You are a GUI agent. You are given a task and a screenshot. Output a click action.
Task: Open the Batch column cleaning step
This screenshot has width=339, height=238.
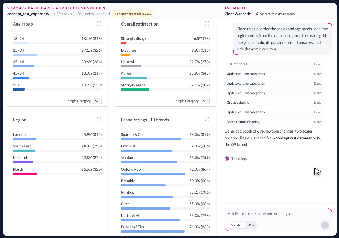coord(274,122)
